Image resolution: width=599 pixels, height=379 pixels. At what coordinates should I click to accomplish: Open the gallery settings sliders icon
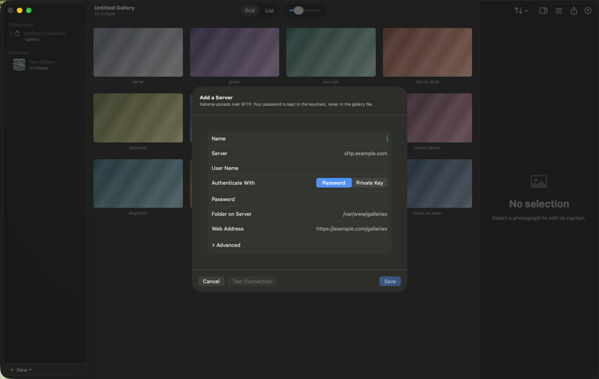[559, 10]
